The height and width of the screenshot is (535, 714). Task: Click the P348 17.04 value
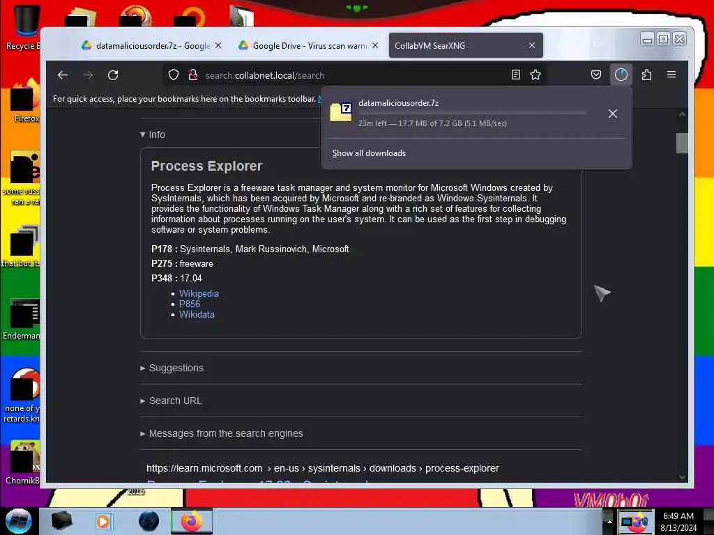coord(191,279)
